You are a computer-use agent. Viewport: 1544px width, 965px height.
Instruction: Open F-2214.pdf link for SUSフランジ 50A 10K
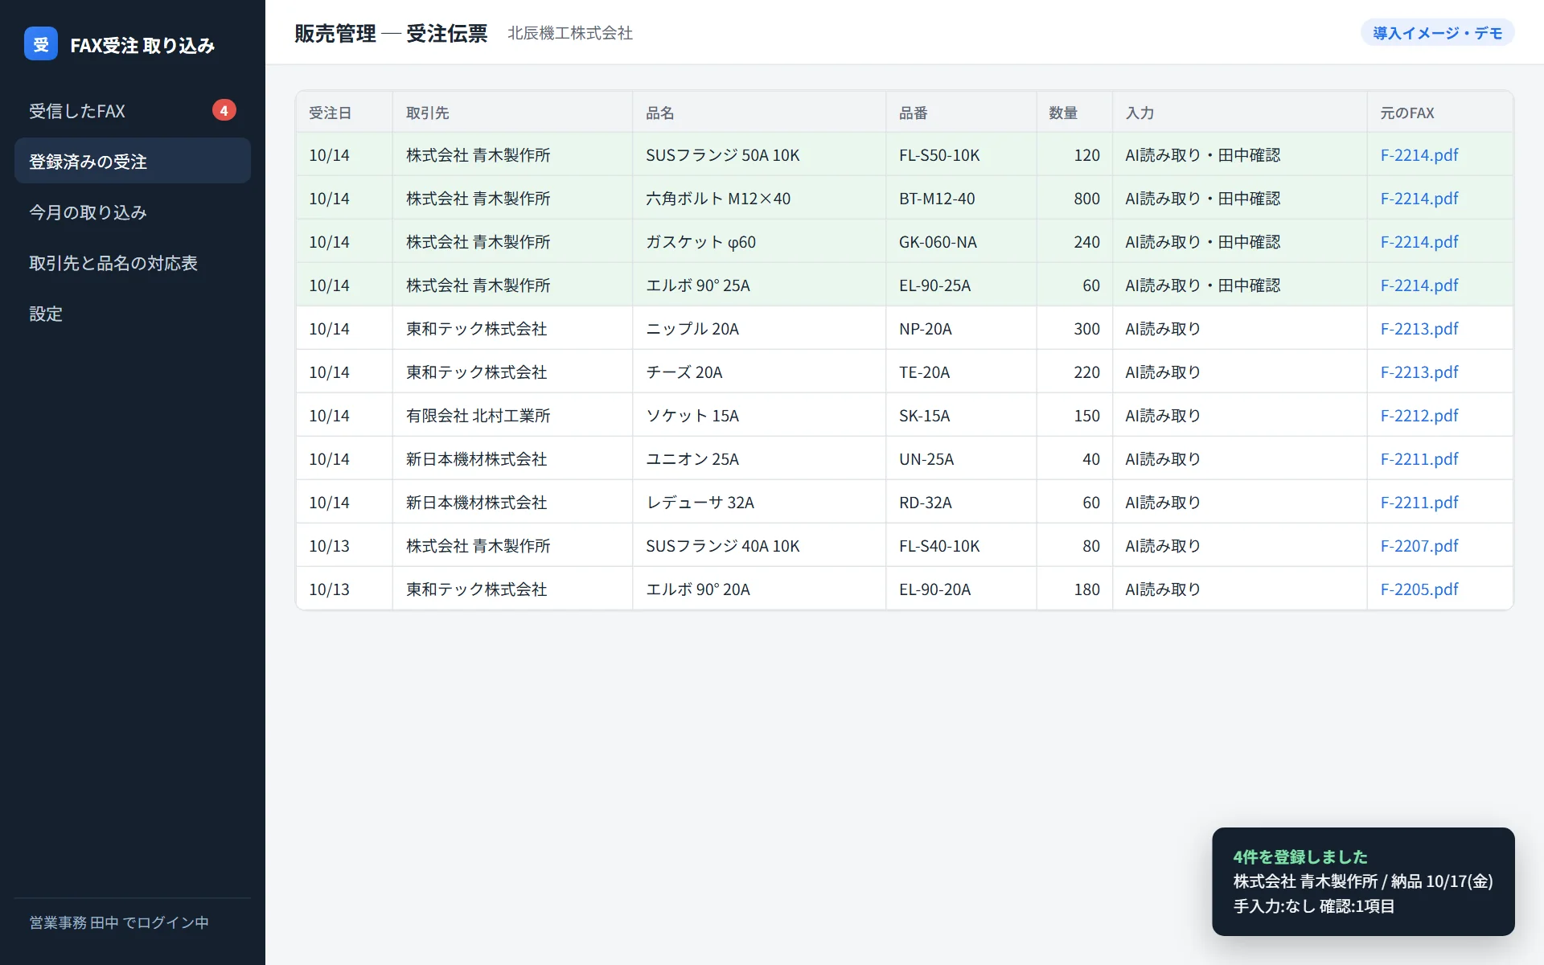click(1419, 155)
